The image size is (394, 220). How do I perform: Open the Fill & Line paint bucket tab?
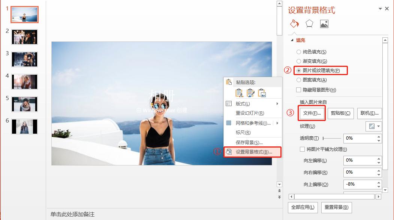294,24
